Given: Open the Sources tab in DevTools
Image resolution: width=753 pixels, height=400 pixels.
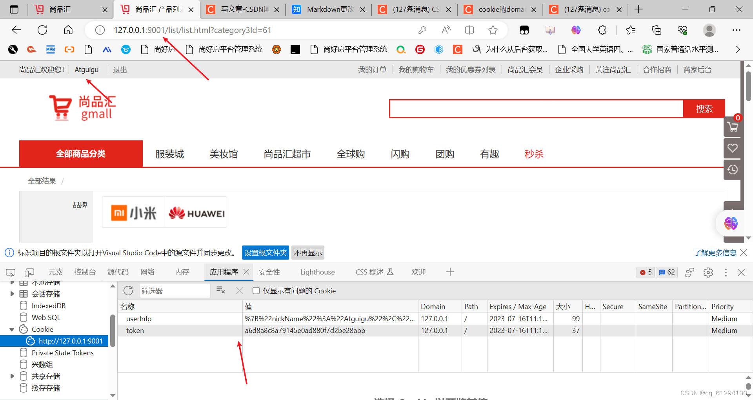Looking at the screenshot, I should pos(118,272).
